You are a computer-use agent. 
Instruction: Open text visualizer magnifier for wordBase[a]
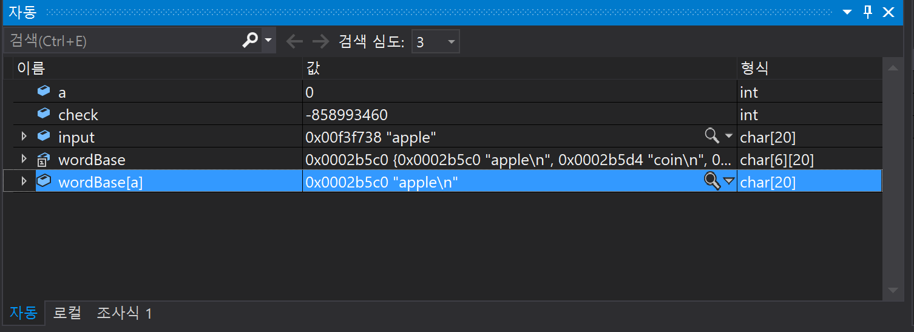coord(713,181)
